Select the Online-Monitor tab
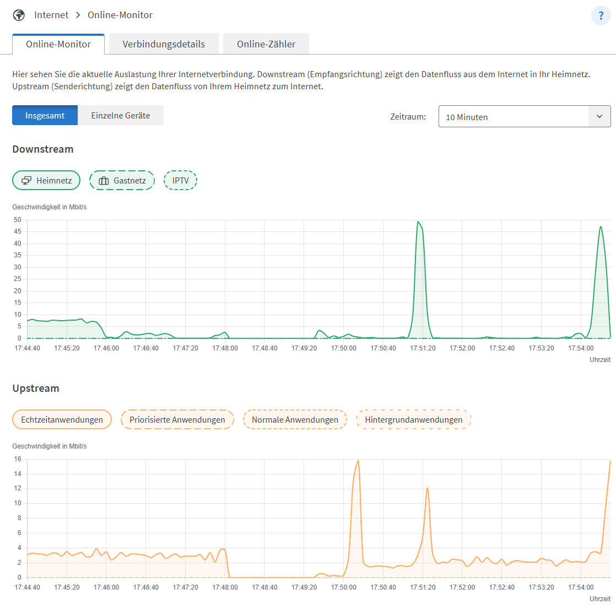The image size is (616, 610). point(58,44)
